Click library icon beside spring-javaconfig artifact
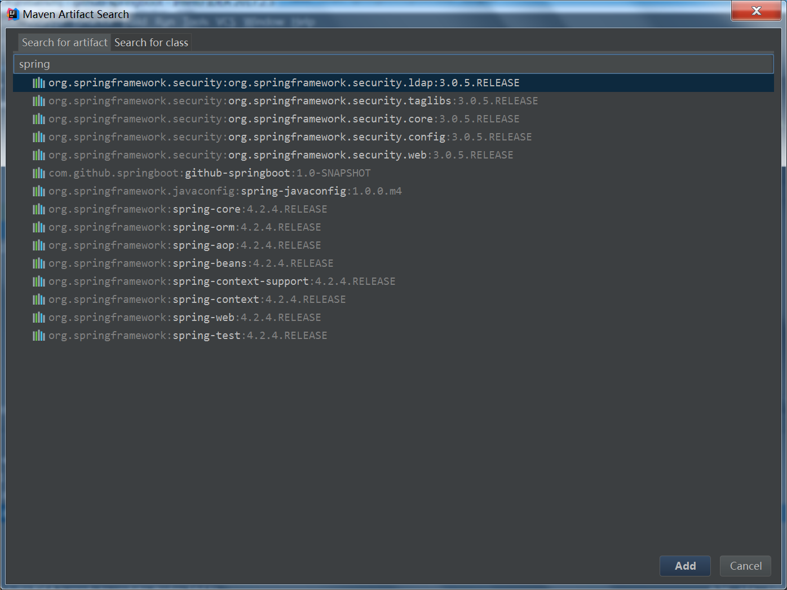Screen dimensions: 787x590 39,191
